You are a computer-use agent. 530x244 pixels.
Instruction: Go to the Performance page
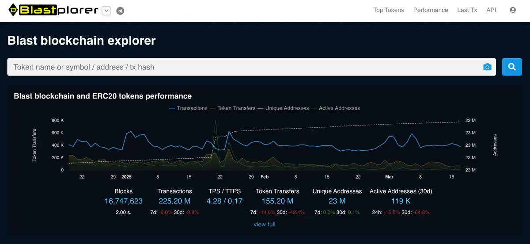[x=431, y=10]
